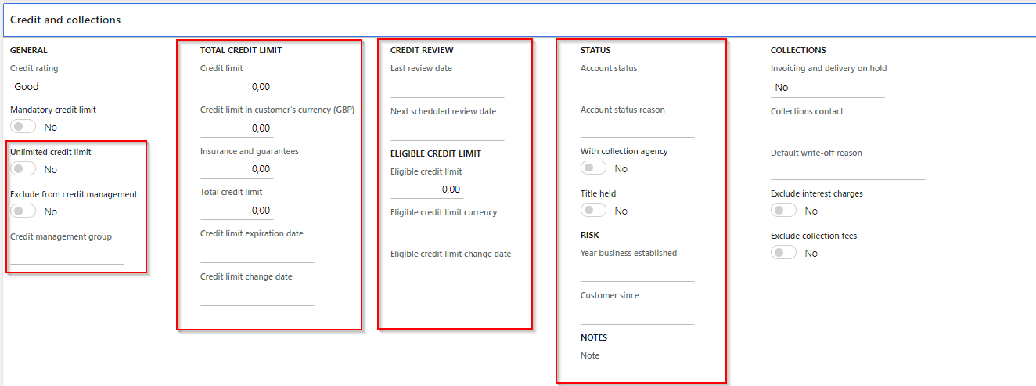This screenshot has height=386, width=1036.
Task: Click the Insurance and guarantees amount field
Action: click(x=236, y=169)
